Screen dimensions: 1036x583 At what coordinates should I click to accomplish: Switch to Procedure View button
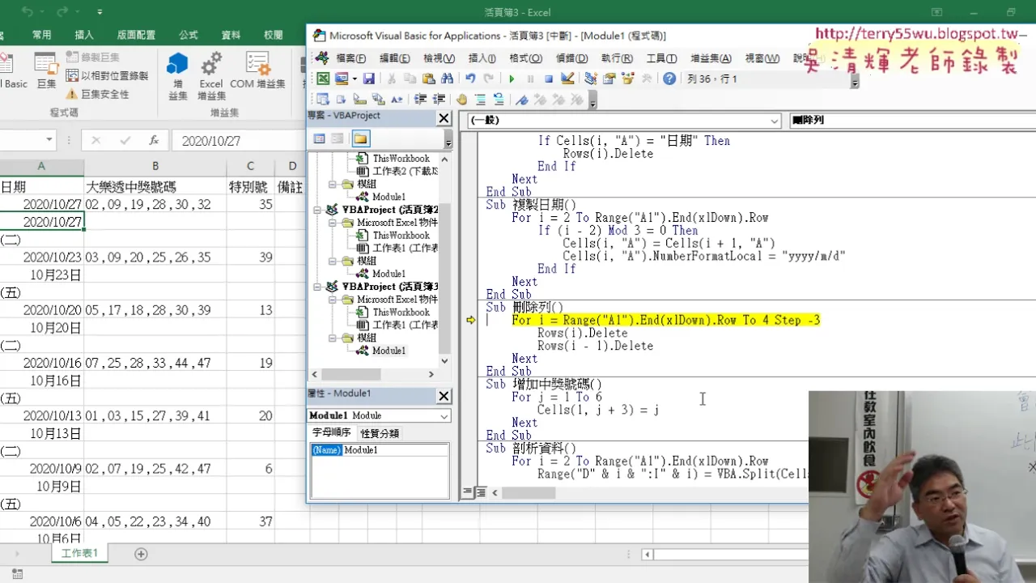[467, 492]
